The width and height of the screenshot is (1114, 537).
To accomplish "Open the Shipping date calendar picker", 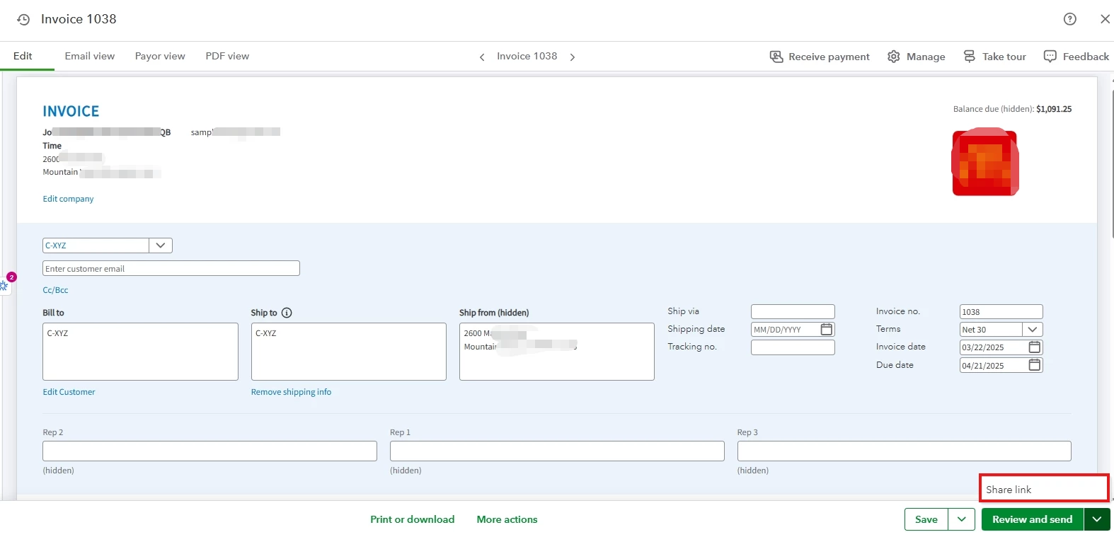I will tap(827, 330).
